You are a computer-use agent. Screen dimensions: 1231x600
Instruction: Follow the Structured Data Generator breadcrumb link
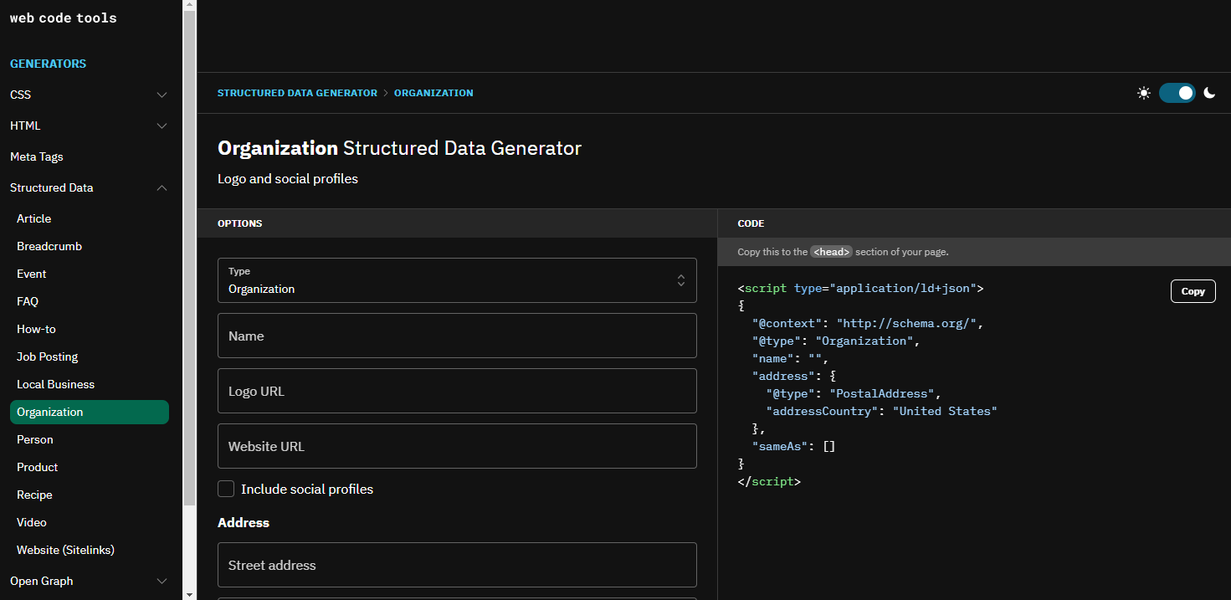pyautogui.click(x=297, y=93)
